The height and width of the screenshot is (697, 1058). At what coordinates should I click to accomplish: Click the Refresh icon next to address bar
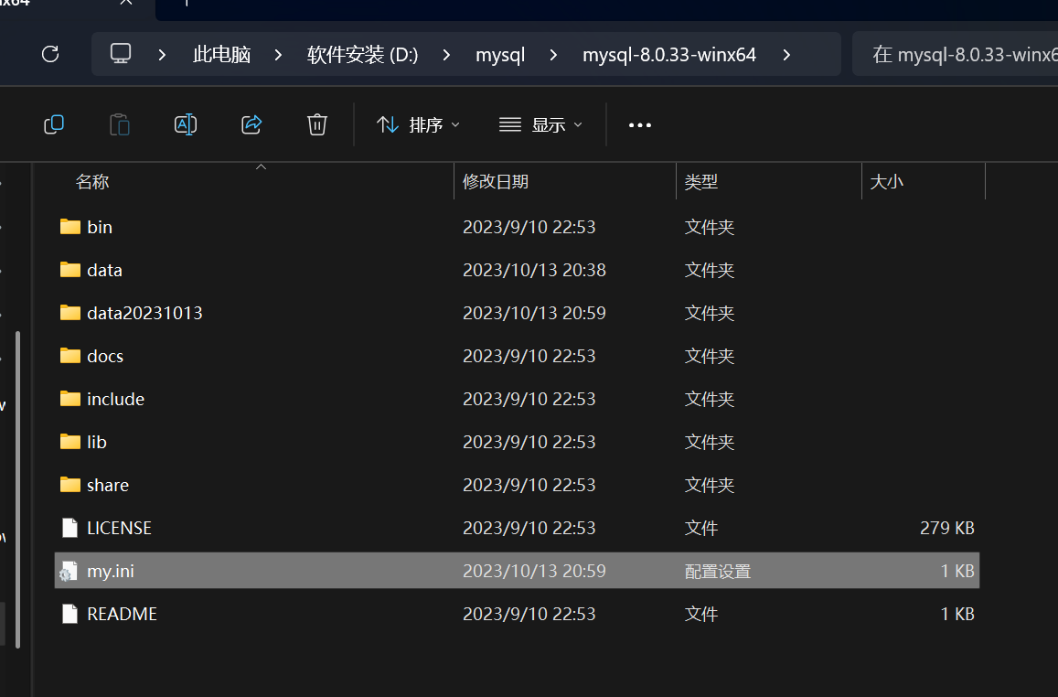click(x=49, y=54)
